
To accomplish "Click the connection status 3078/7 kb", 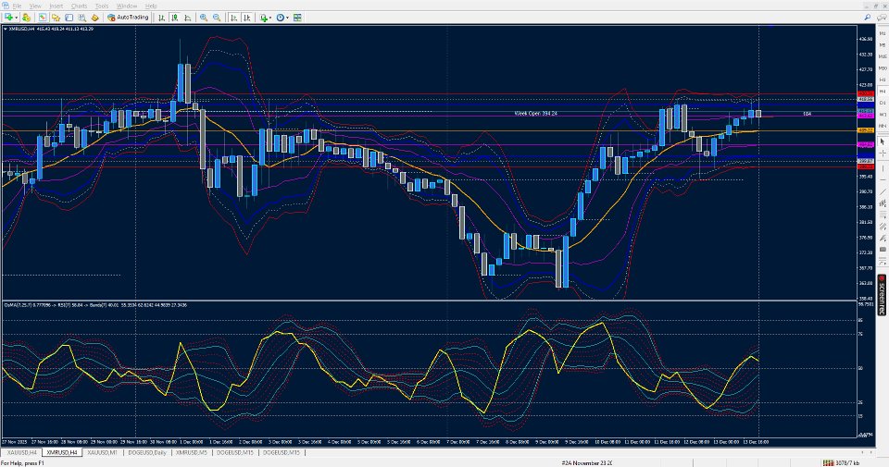I will 843,463.
